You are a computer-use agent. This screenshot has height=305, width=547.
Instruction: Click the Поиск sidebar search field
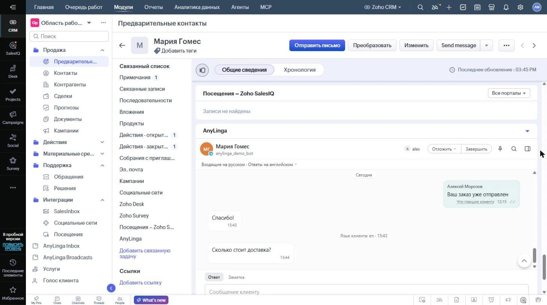pyautogui.click(x=69, y=36)
